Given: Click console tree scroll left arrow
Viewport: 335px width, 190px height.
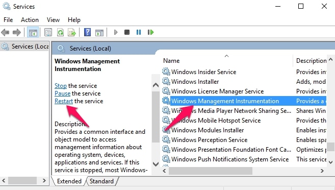Looking at the screenshot, I should [4, 181].
